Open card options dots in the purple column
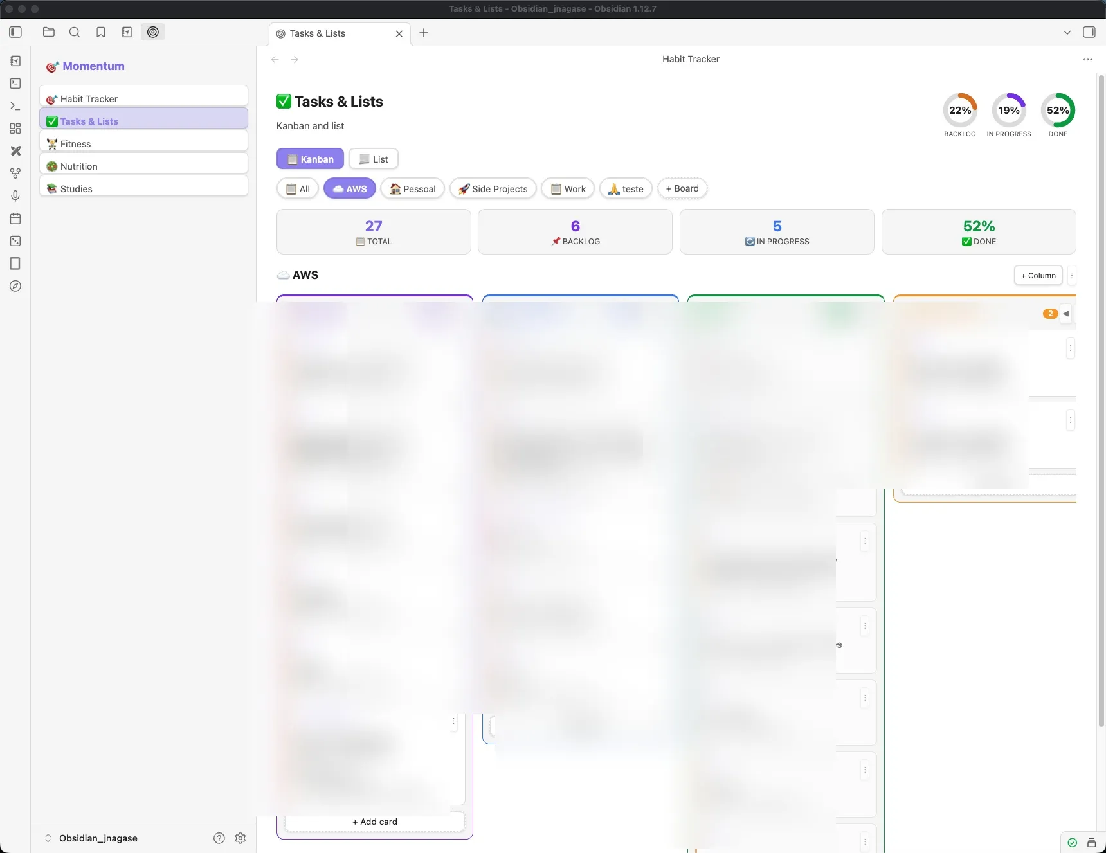Viewport: 1106px width, 853px height. (x=453, y=721)
